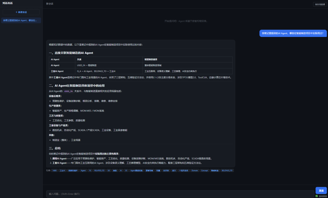The width and height of the screenshot is (328, 198).
Task: Click the 对话会话 sidebar title
Action: coord(8,3)
